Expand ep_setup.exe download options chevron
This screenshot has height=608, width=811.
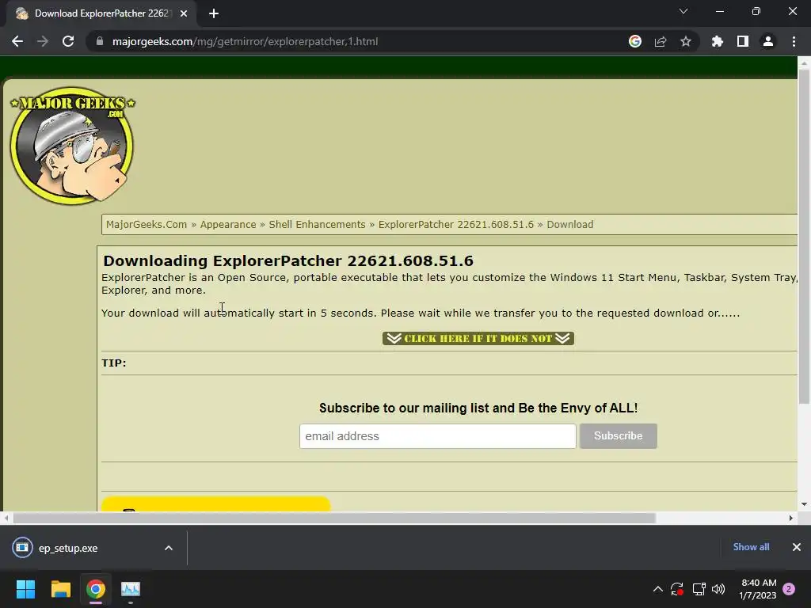[168, 548]
